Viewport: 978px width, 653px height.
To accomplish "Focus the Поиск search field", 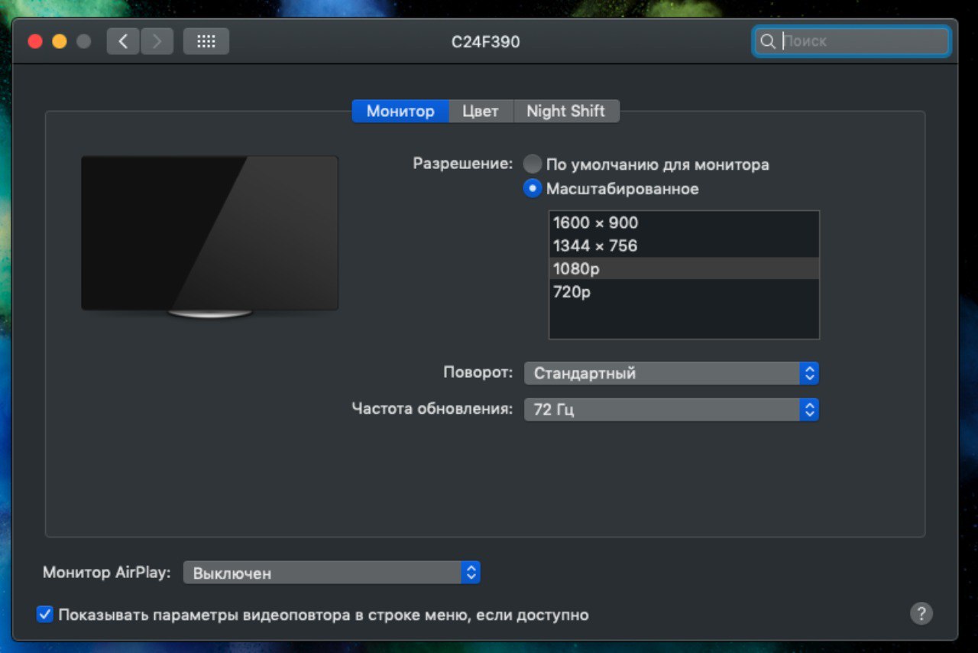I will (x=851, y=41).
